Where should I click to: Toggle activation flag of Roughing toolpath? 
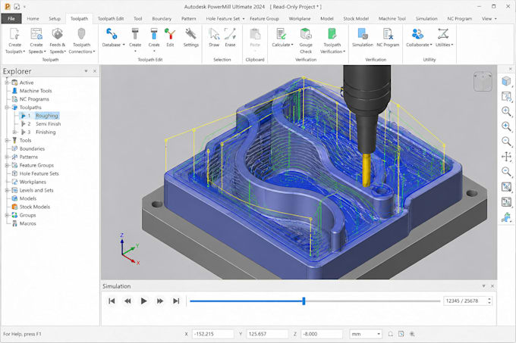pos(23,116)
